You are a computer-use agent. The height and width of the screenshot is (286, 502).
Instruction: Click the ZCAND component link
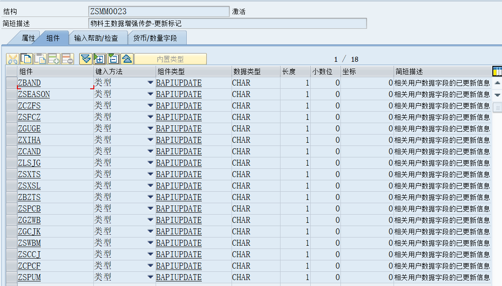tap(29, 151)
